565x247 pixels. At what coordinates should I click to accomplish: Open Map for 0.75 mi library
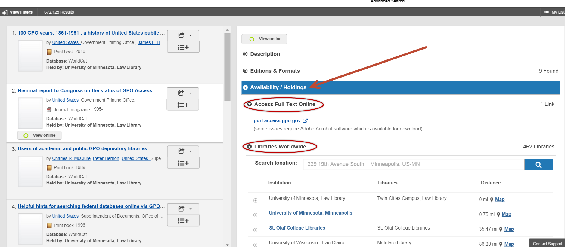506,215
